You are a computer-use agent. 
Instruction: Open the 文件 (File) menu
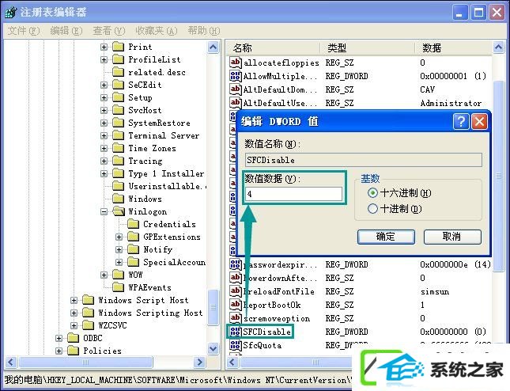click(x=24, y=31)
